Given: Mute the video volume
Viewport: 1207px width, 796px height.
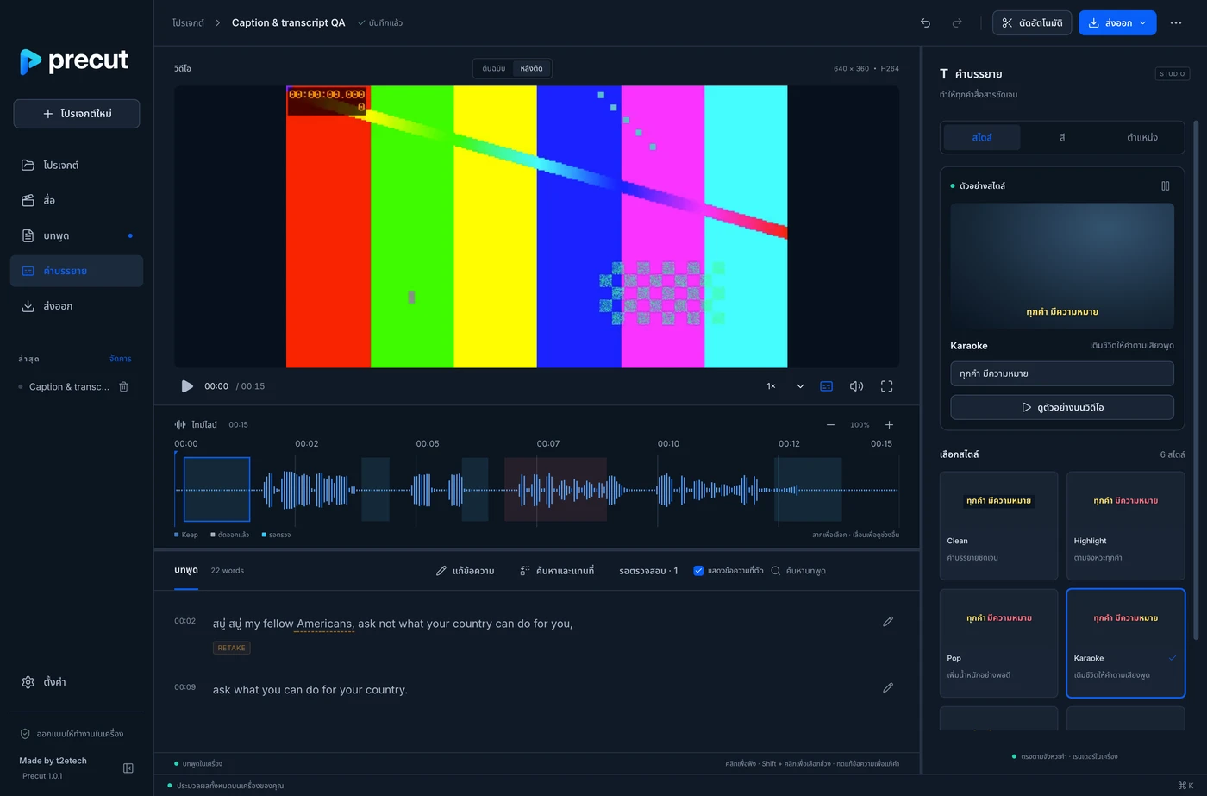Looking at the screenshot, I should (856, 386).
